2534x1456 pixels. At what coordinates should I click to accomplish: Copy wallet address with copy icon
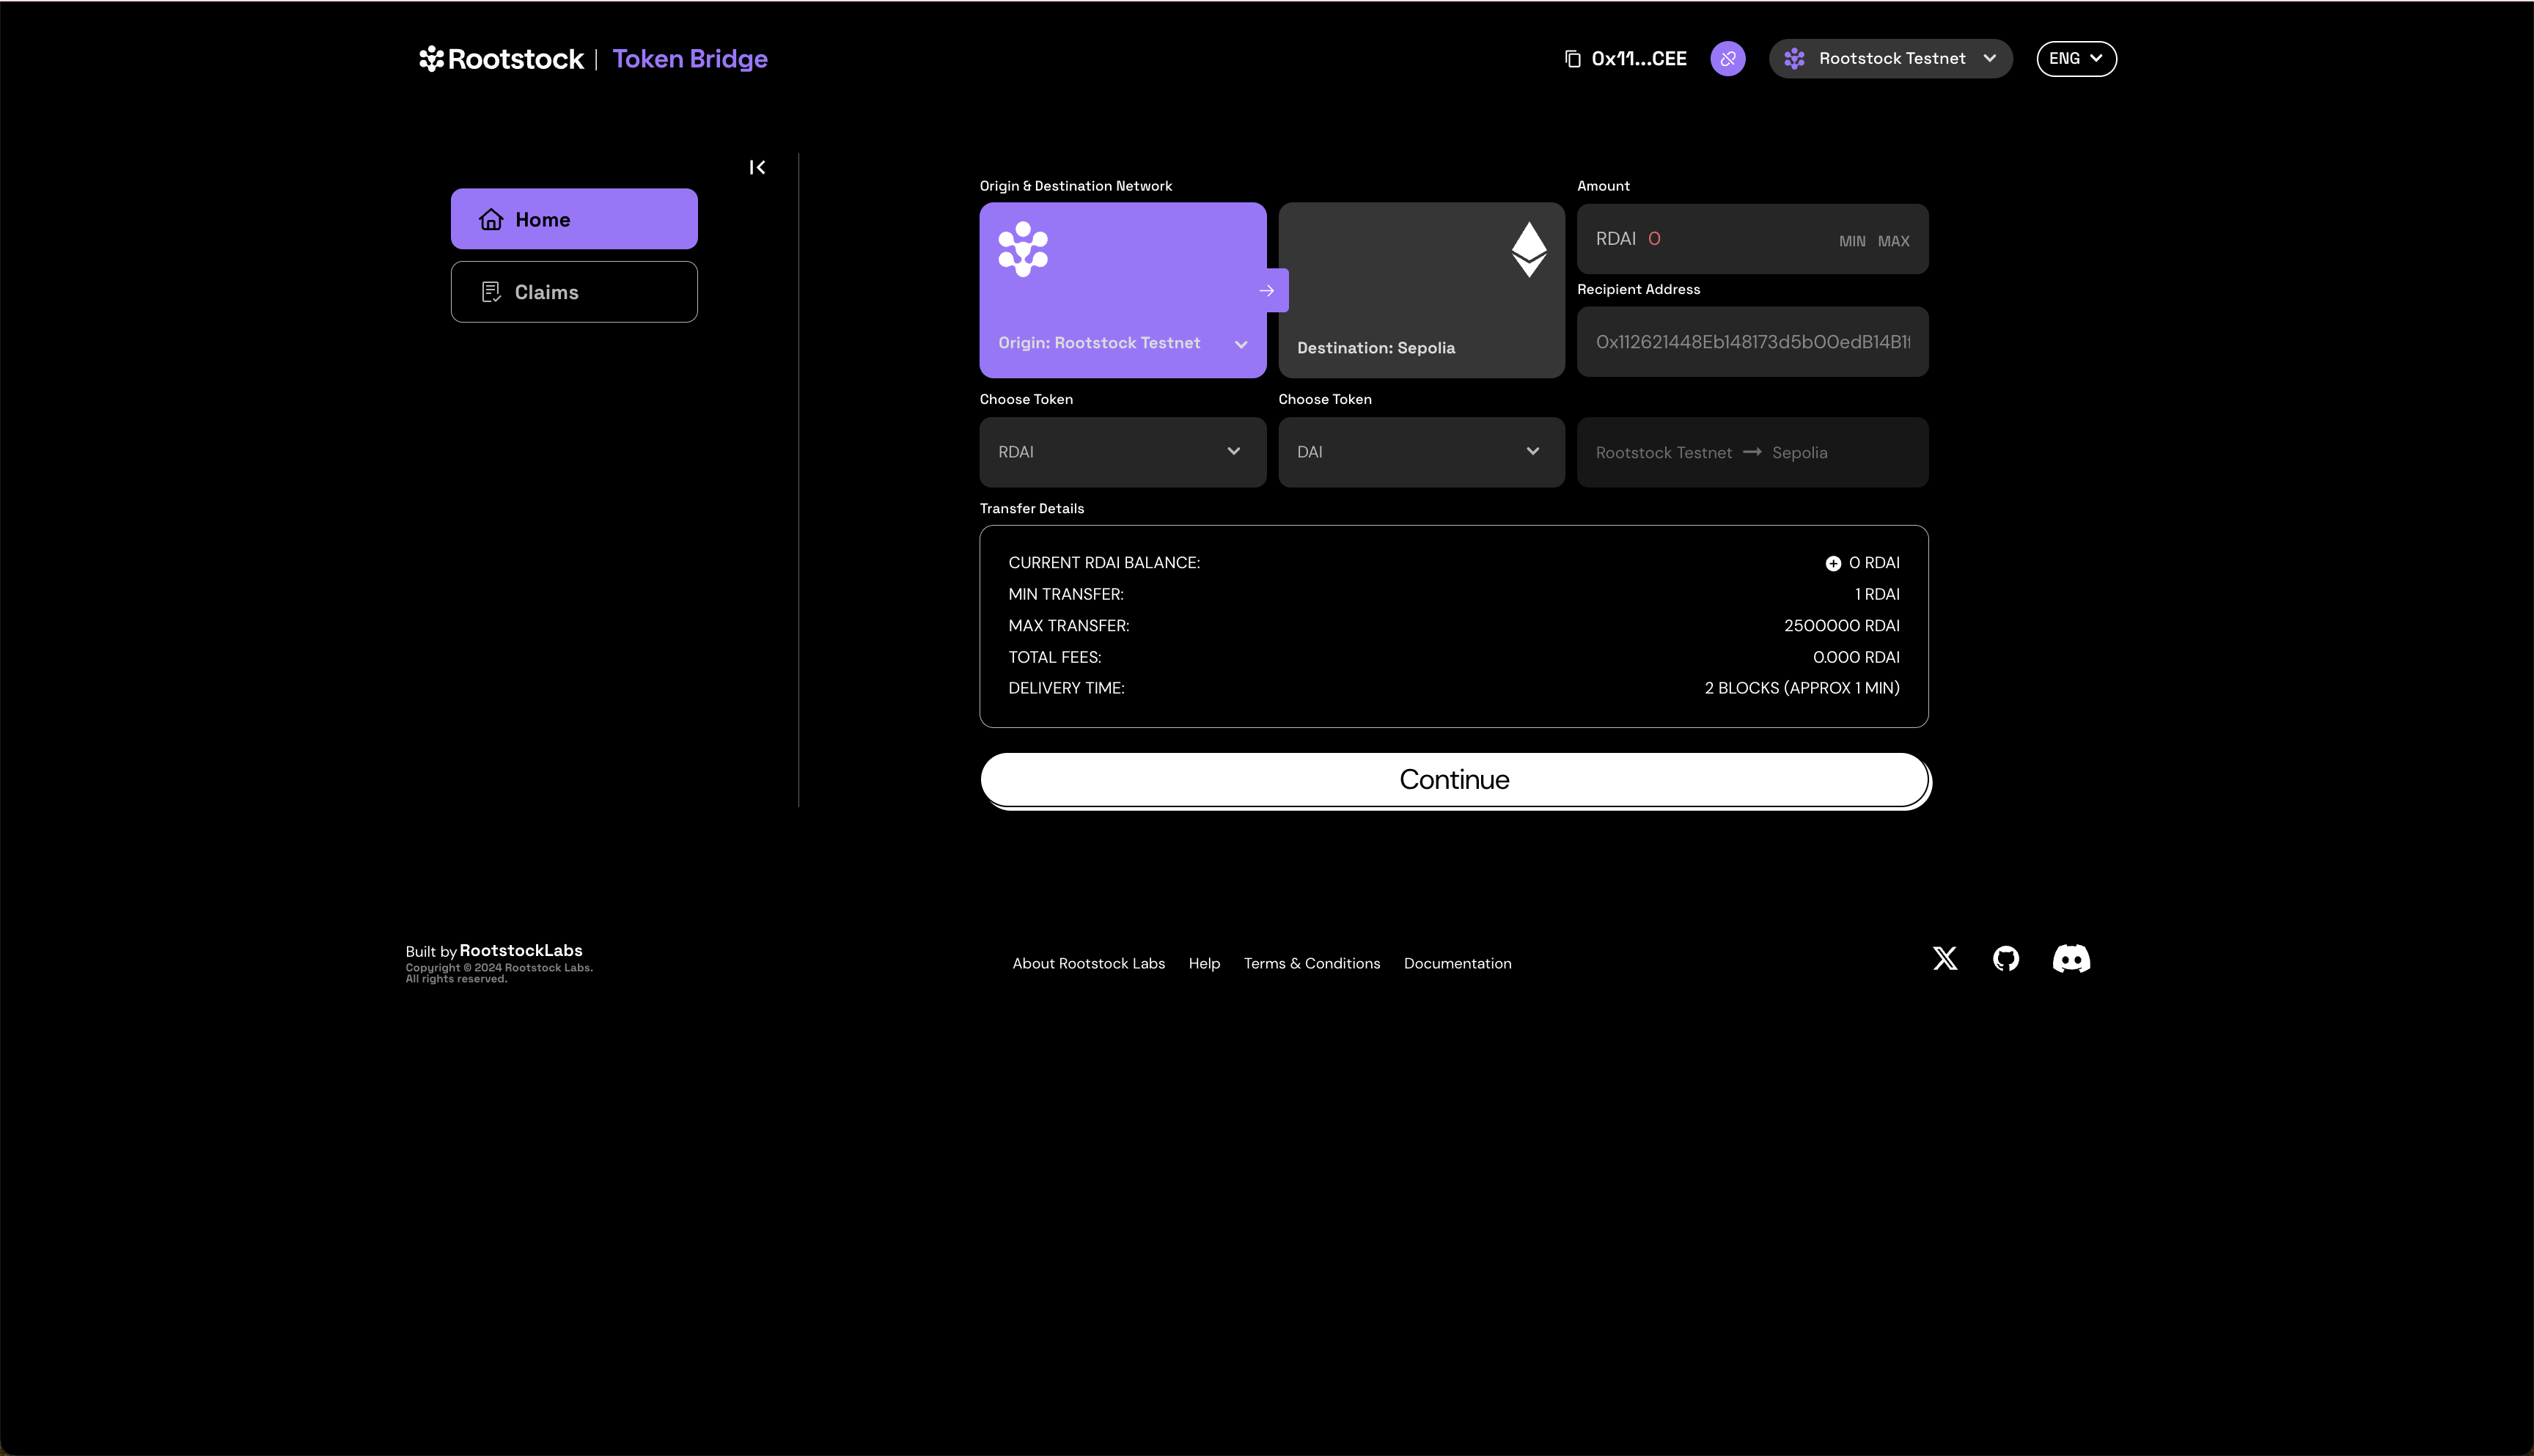1572,59
